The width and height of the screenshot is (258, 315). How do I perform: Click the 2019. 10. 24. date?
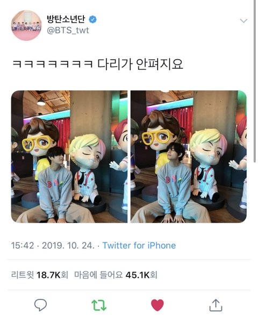point(68,246)
